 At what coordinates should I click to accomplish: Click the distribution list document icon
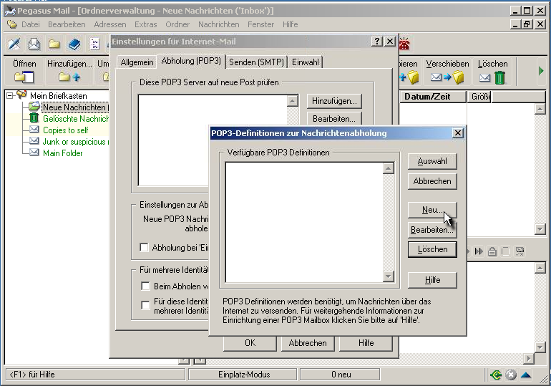[x=94, y=44]
